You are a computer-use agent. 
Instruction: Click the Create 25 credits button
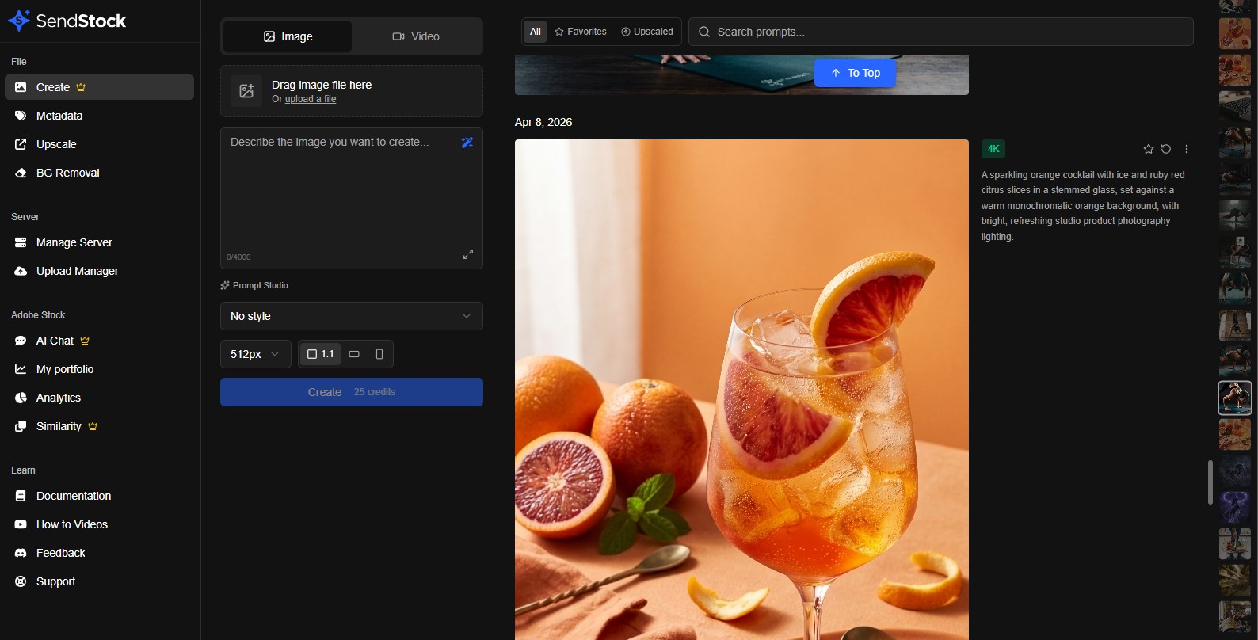352,392
